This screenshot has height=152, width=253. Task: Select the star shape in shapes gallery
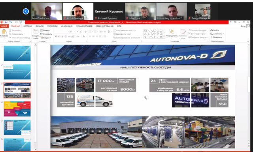161,37
